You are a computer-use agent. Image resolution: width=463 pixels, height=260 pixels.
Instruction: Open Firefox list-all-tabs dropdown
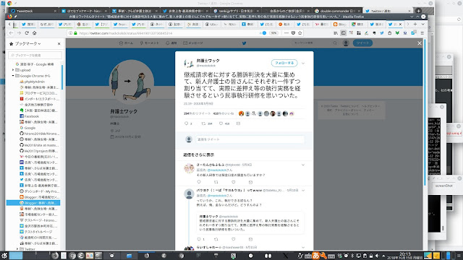[422, 24]
